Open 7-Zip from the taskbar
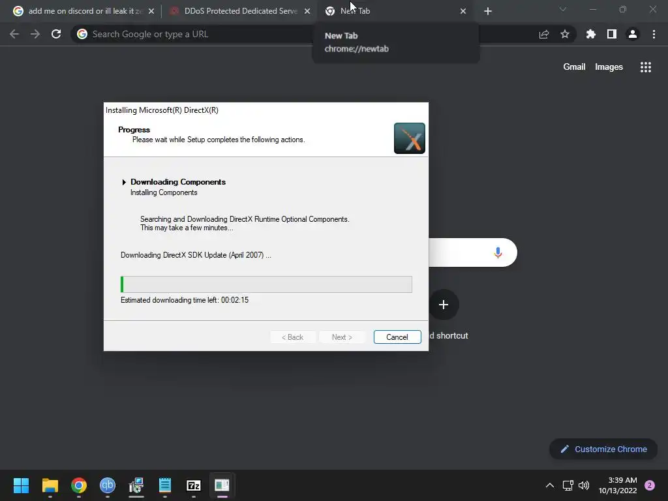668x501 pixels. 193,485
